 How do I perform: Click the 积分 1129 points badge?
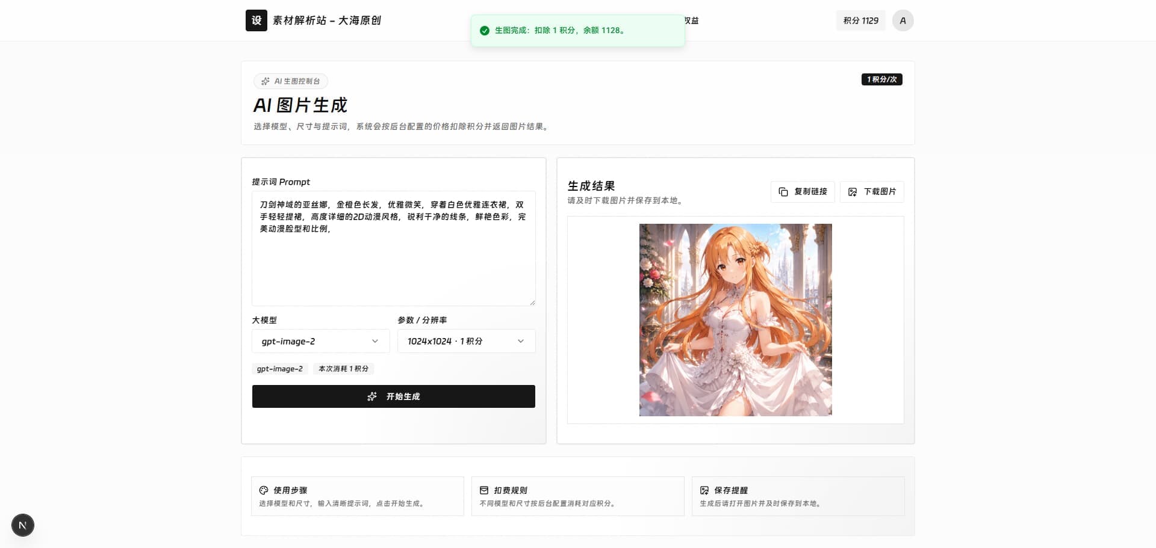pos(860,20)
